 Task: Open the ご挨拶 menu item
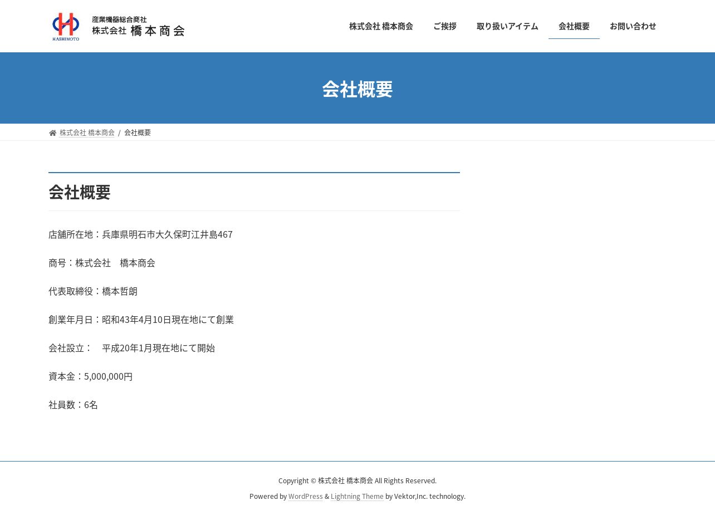point(445,26)
